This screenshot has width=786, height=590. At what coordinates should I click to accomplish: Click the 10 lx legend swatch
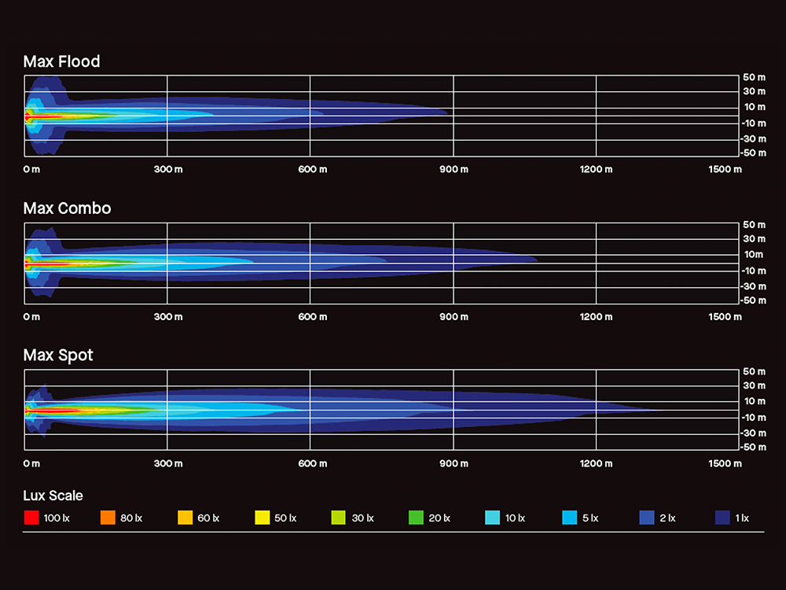click(493, 518)
